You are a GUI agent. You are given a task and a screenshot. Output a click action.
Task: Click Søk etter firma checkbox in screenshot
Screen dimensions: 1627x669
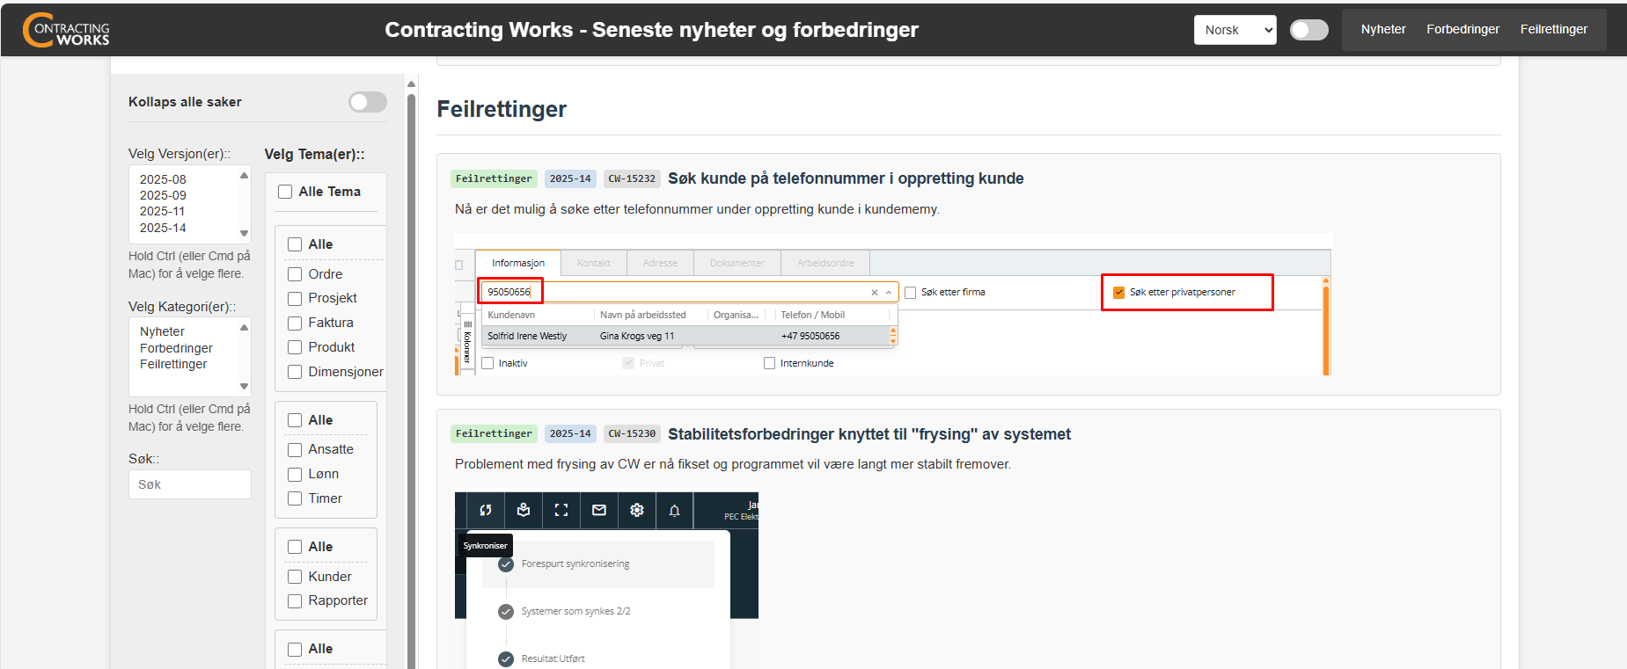pos(911,293)
